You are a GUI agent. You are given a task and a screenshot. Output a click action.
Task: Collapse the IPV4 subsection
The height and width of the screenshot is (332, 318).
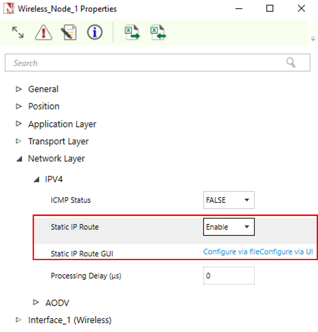click(x=36, y=179)
